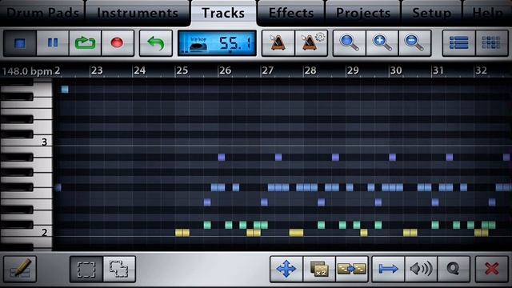Image resolution: width=512 pixels, height=288 pixels.
Task: Jump to bar 32 on the timeline
Action: coord(481,70)
